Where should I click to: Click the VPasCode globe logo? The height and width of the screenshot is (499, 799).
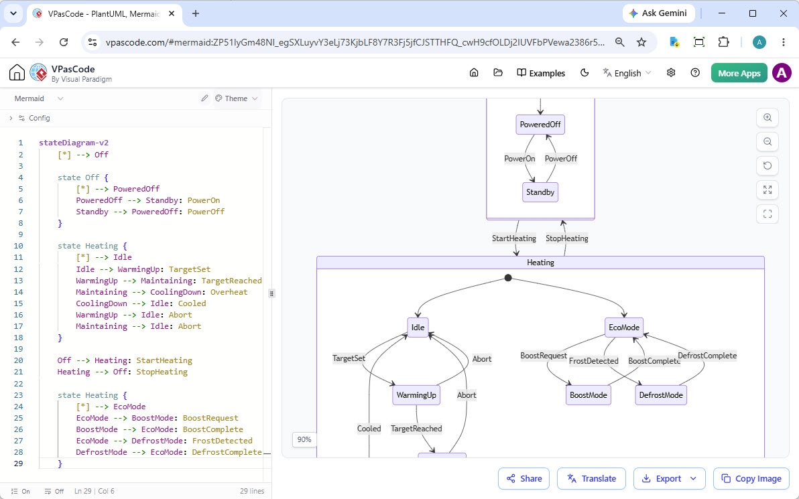[x=39, y=73]
